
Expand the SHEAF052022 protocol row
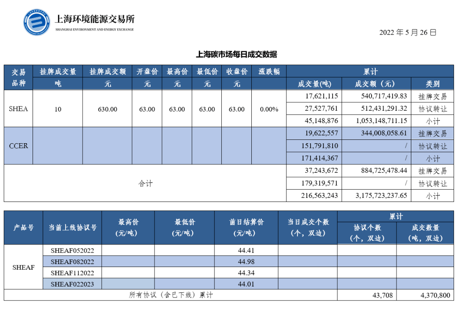(x=72, y=250)
